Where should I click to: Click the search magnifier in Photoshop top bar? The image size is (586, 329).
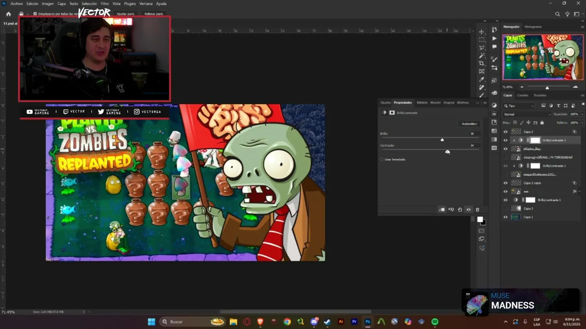(557, 14)
